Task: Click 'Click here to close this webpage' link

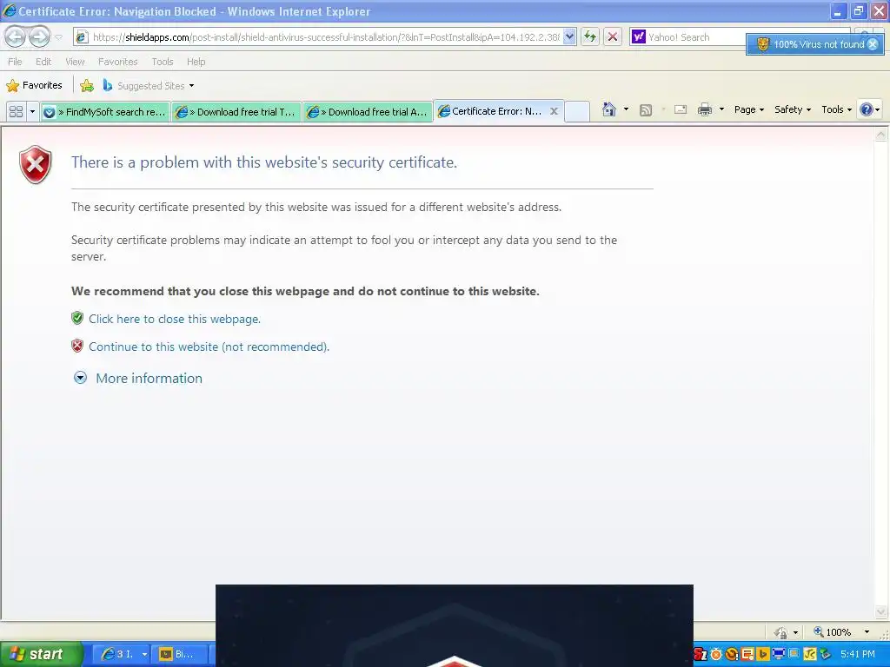Action: click(x=174, y=319)
